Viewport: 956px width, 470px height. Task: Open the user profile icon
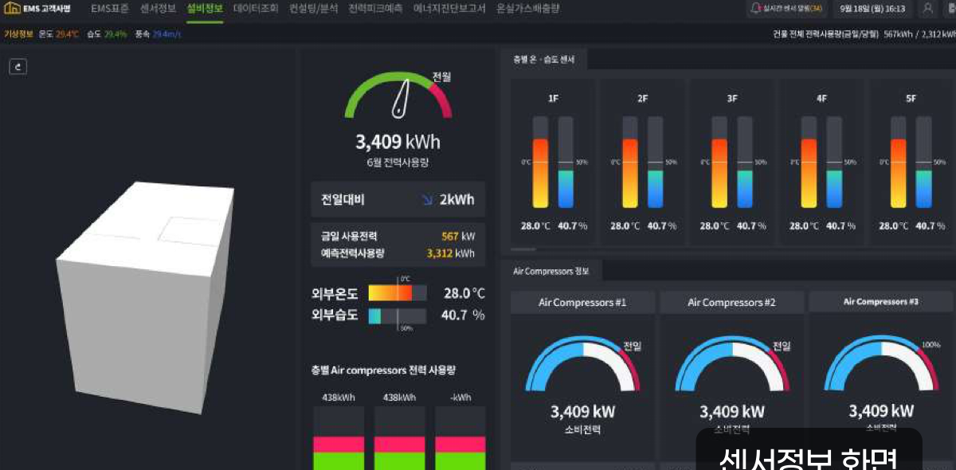point(927,9)
